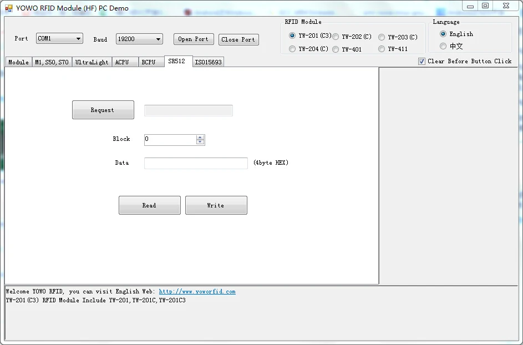
Task: Select YW-411 module option
Action: (382, 49)
